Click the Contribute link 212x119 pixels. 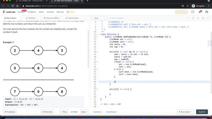pos(111,112)
